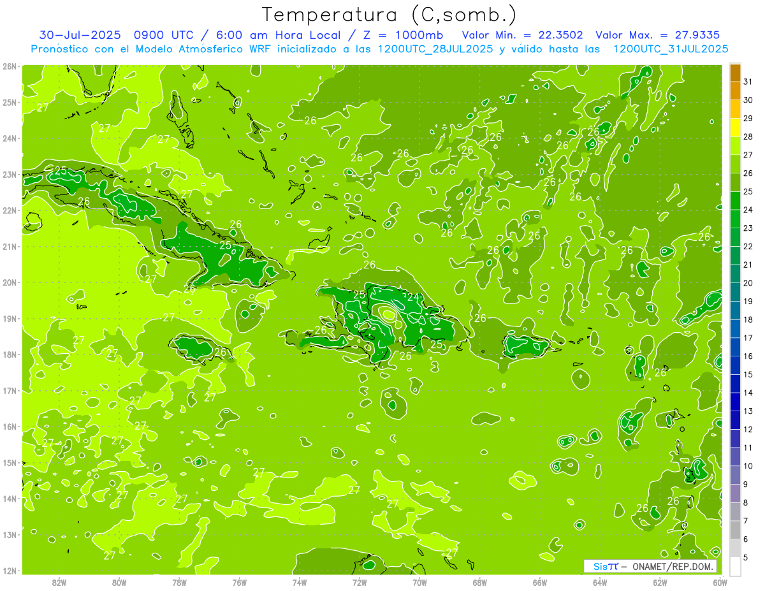Click the colorbar value label 5
Image resolution: width=765 pixels, height=591 pixels.
click(x=746, y=558)
